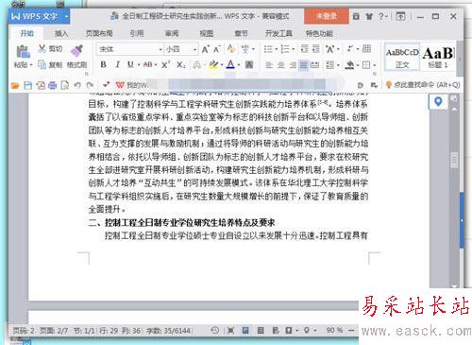Clear formatting with the eraser icon
Image resolution: width=472 pixels, height=345 pixels.
(231, 49)
